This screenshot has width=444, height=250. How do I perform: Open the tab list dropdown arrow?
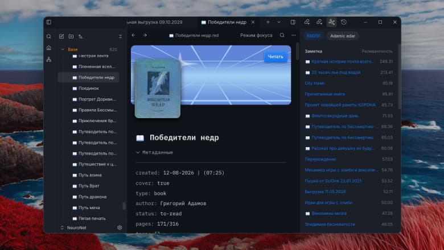(x=279, y=22)
